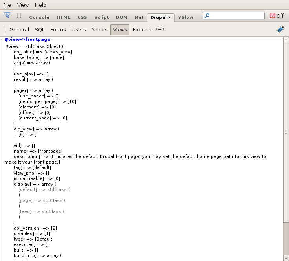Click the [result] => array line
Viewport: 289px width, 261px height.
pos(33,80)
